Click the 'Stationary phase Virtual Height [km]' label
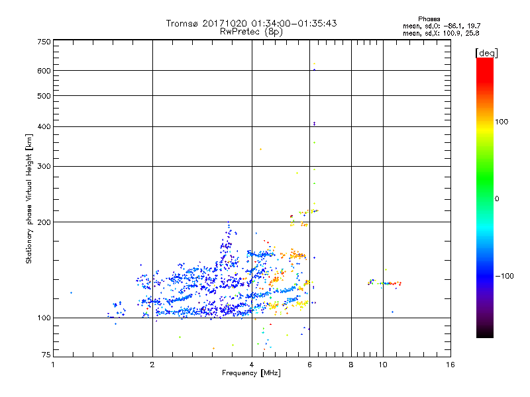530x397 pixels. point(29,199)
